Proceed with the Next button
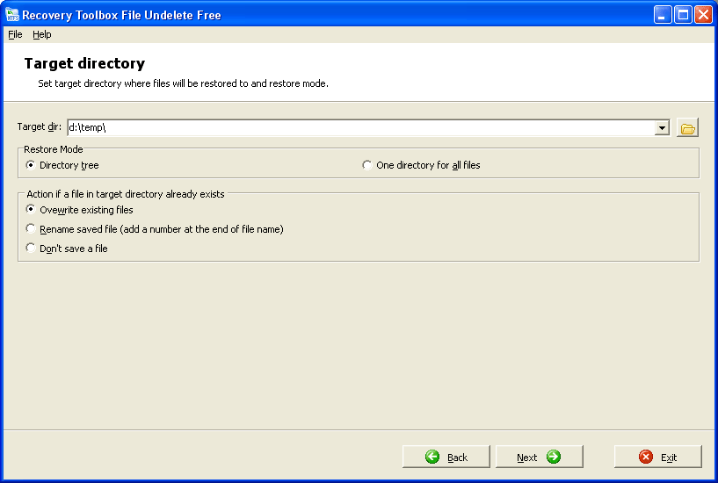The image size is (718, 483). tap(539, 457)
